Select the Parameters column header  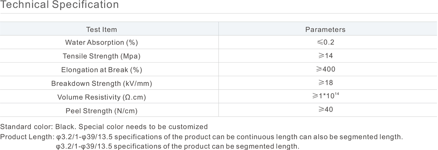coord(325,29)
